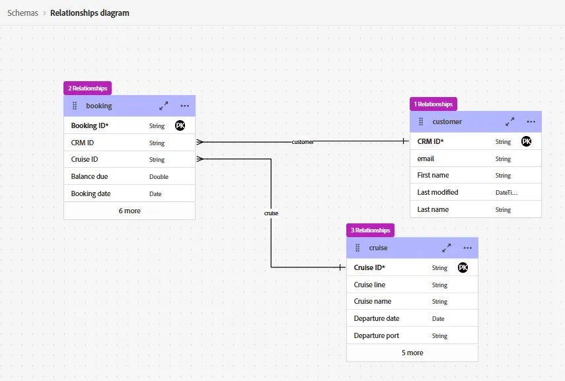Screen dimensions: 565x381
Task: Select the email field
Action: (x=476, y=158)
